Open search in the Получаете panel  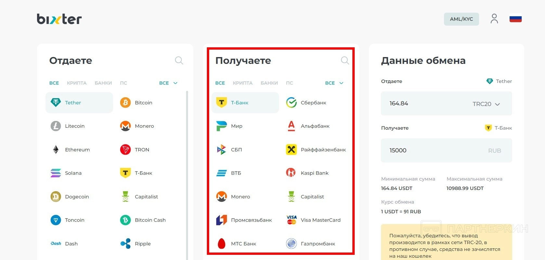[345, 60]
